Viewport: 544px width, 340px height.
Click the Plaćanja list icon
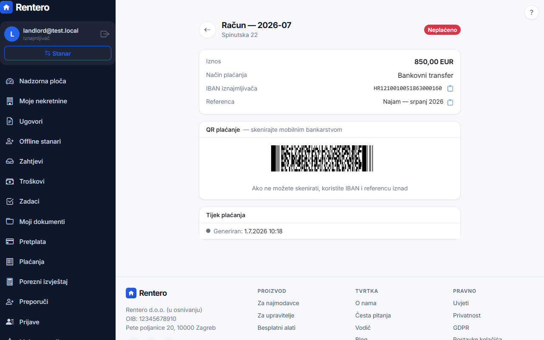(10, 262)
